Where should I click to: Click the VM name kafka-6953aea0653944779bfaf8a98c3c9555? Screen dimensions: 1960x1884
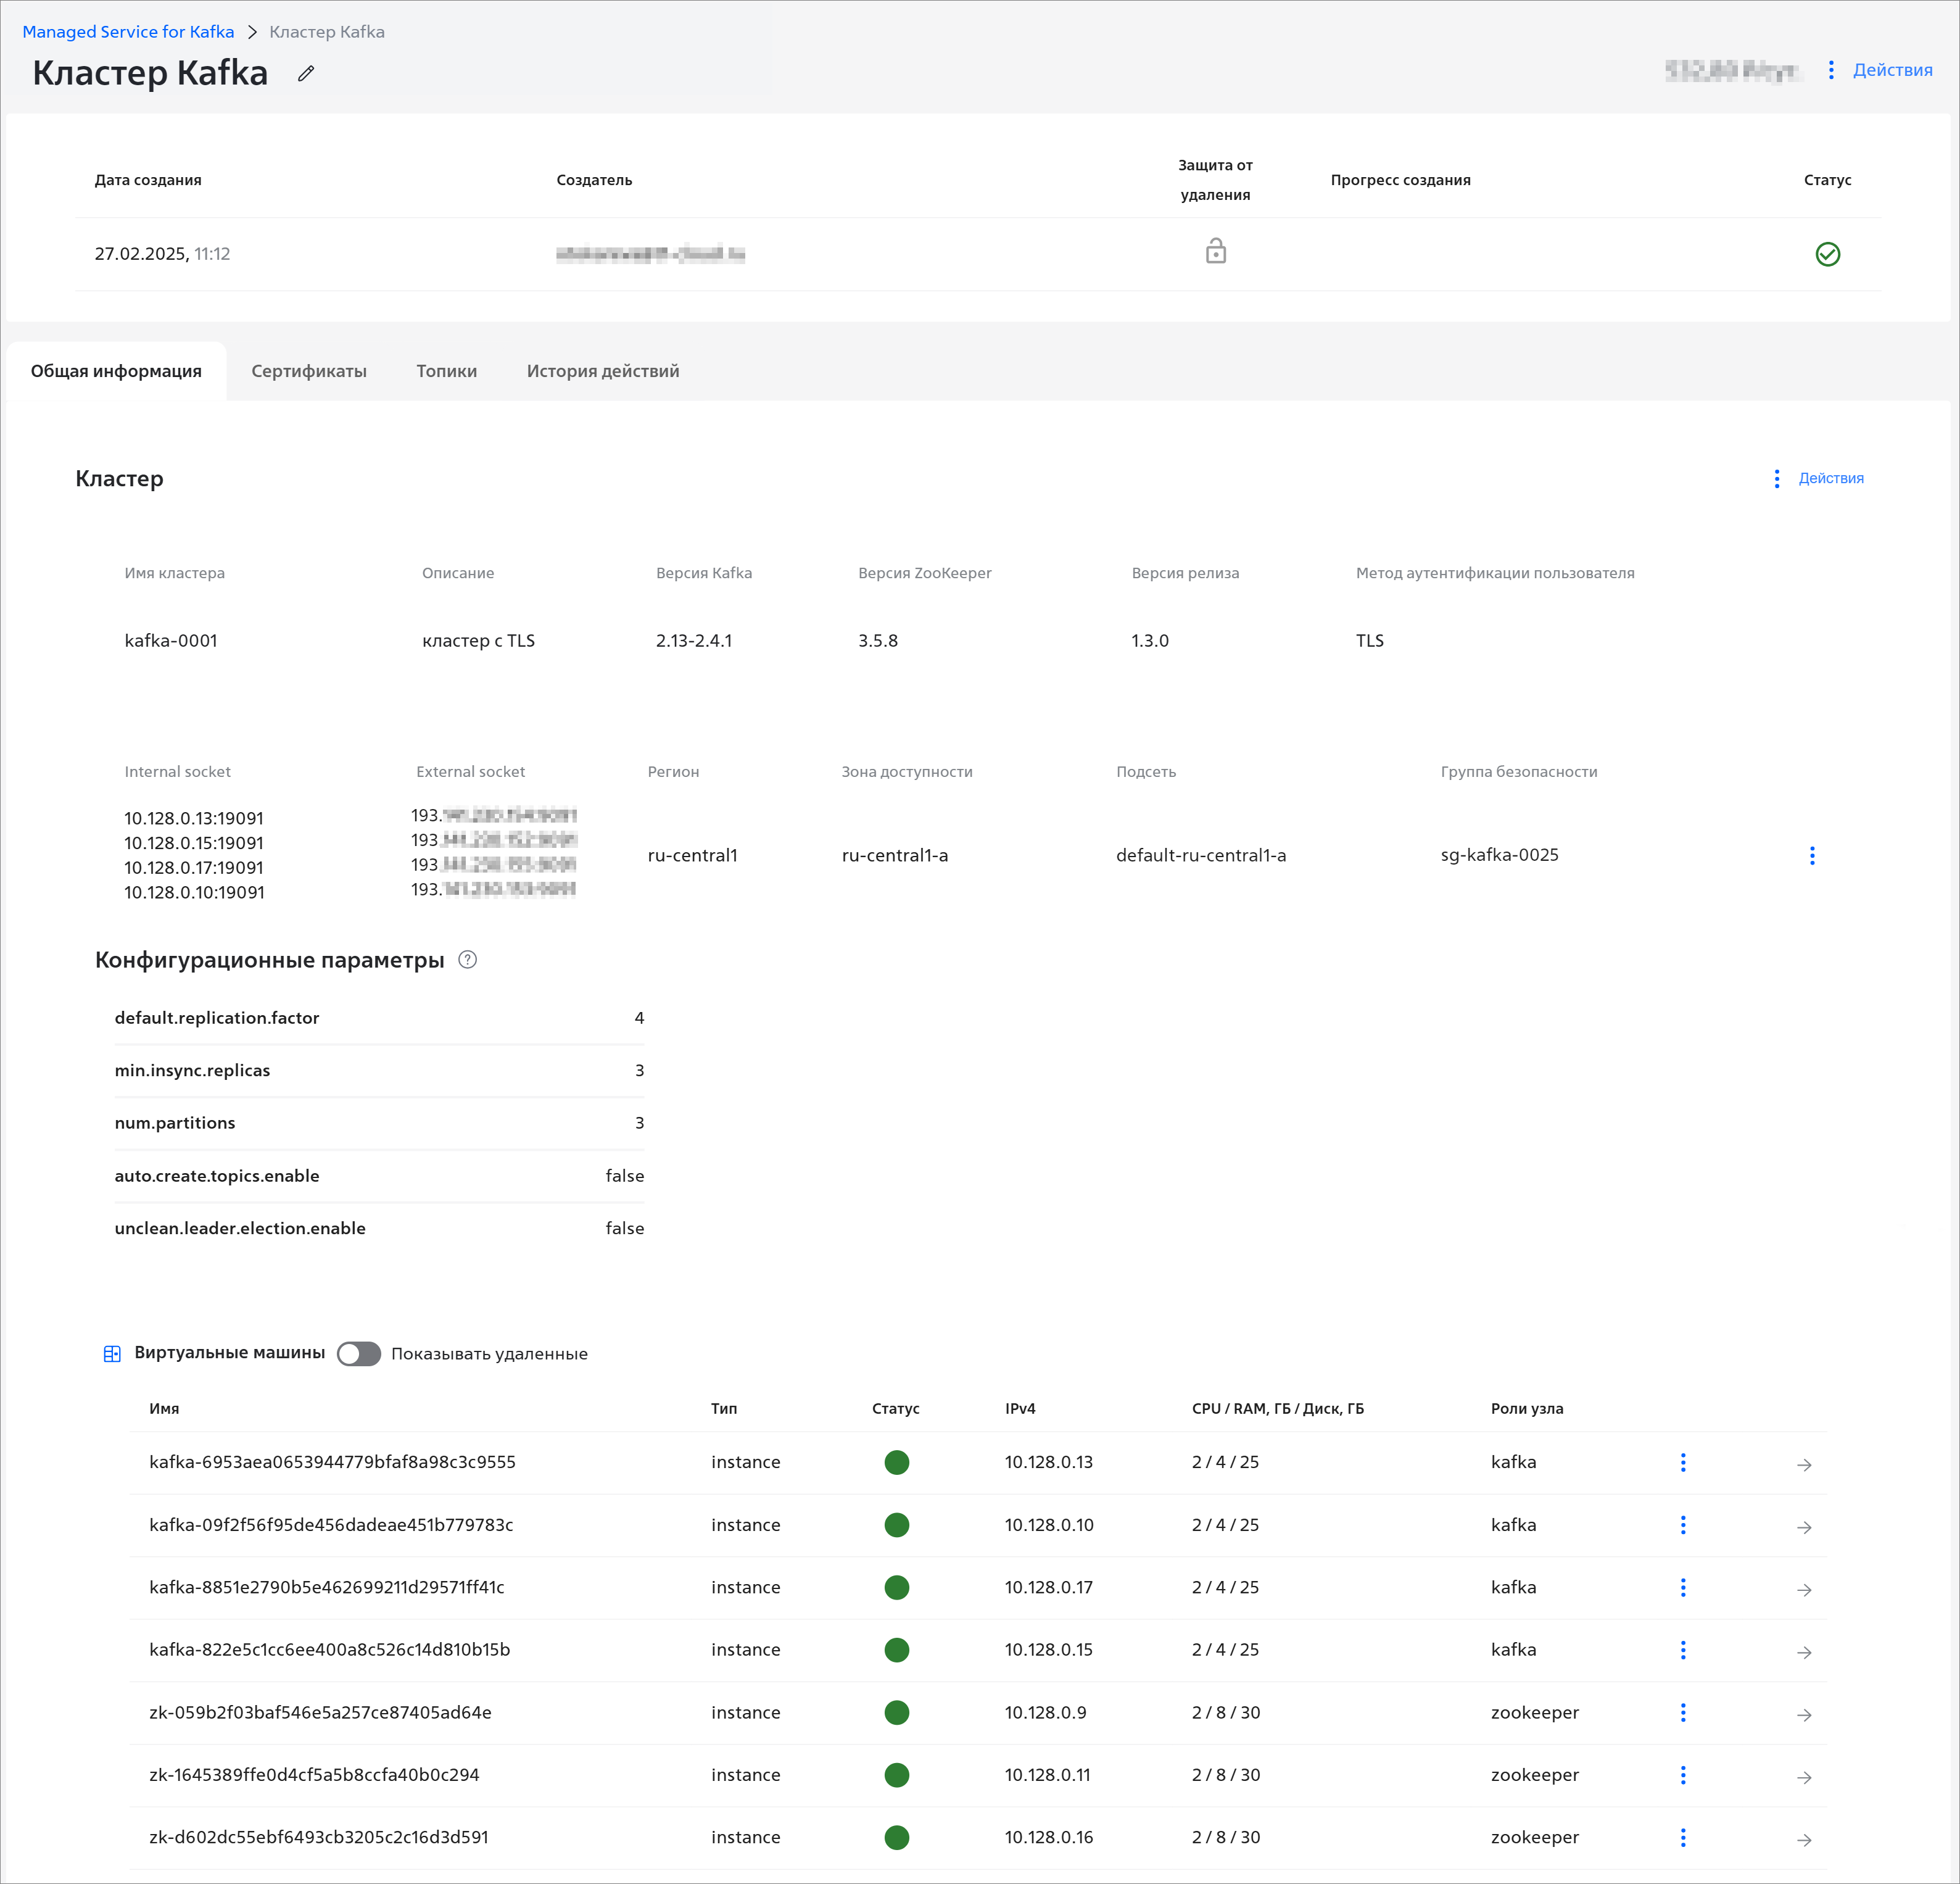coord(332,1462)
